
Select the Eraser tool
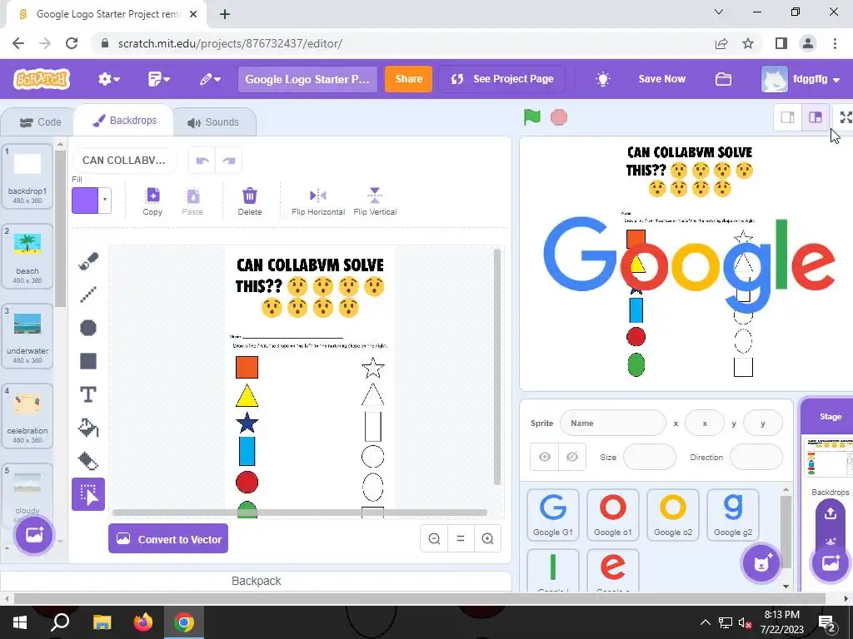(x=88, y=461)
